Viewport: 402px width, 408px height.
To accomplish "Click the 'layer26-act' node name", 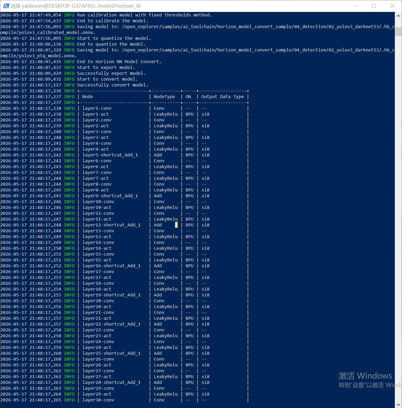I will (97, 365).
